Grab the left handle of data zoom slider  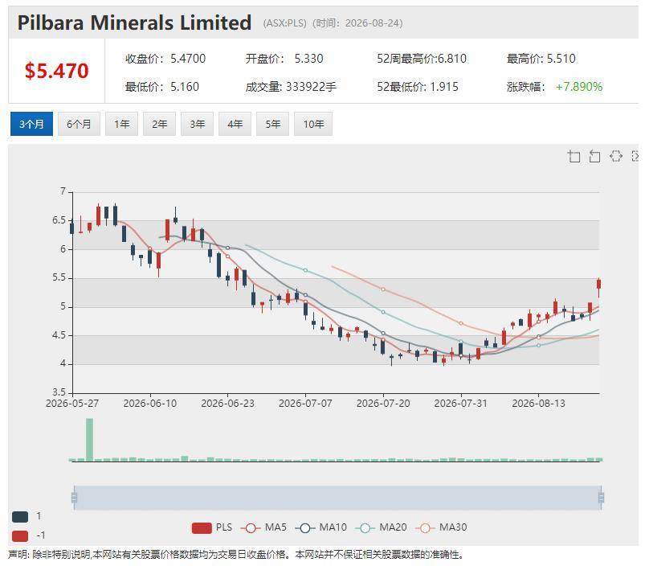[x=74, y=497]
